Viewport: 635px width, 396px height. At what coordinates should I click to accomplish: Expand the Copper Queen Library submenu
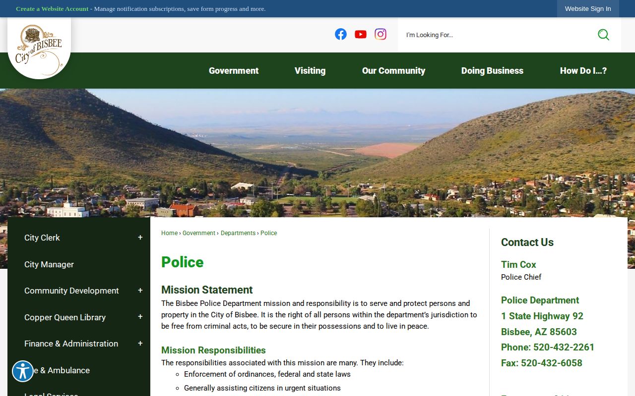pyautogui.click(x=140, y=317)
